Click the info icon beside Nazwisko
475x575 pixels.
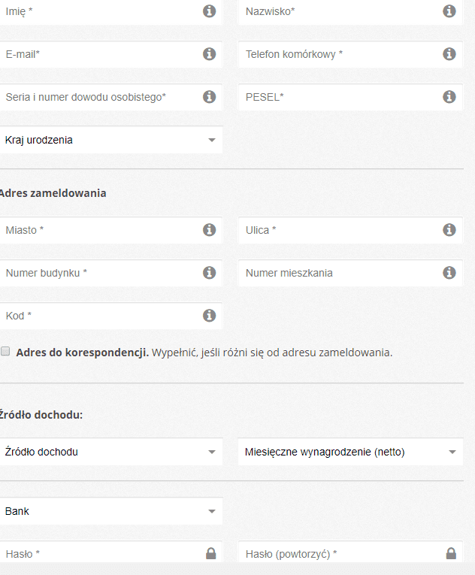click(x=449, y=11)
